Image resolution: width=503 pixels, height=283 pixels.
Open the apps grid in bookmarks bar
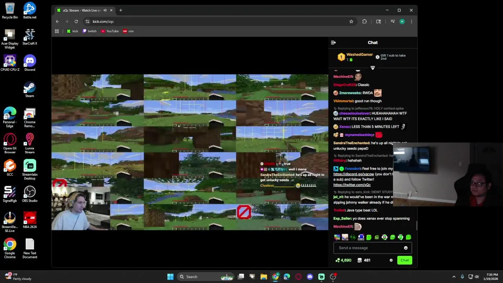coord(57,31)
